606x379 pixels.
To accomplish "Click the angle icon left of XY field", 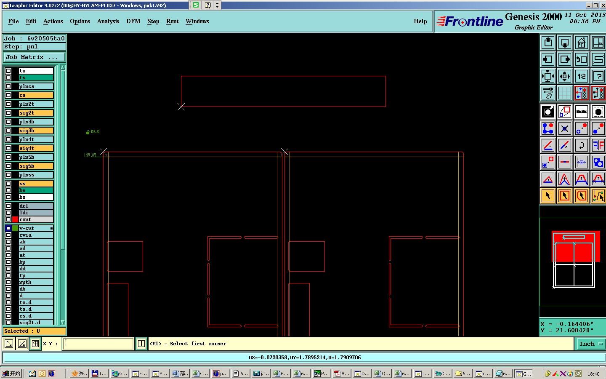I will tap(22, 344).
